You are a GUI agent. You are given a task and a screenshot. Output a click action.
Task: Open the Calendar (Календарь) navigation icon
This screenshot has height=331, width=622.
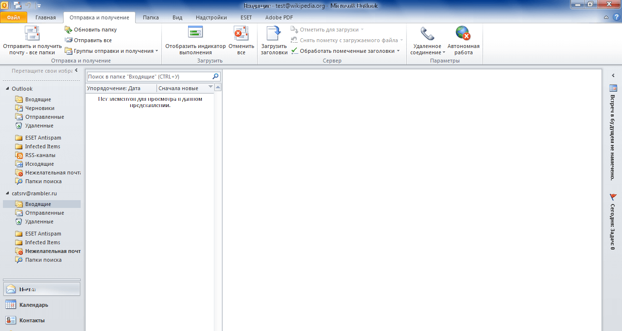pyautogui.click(x=11, y=305)
